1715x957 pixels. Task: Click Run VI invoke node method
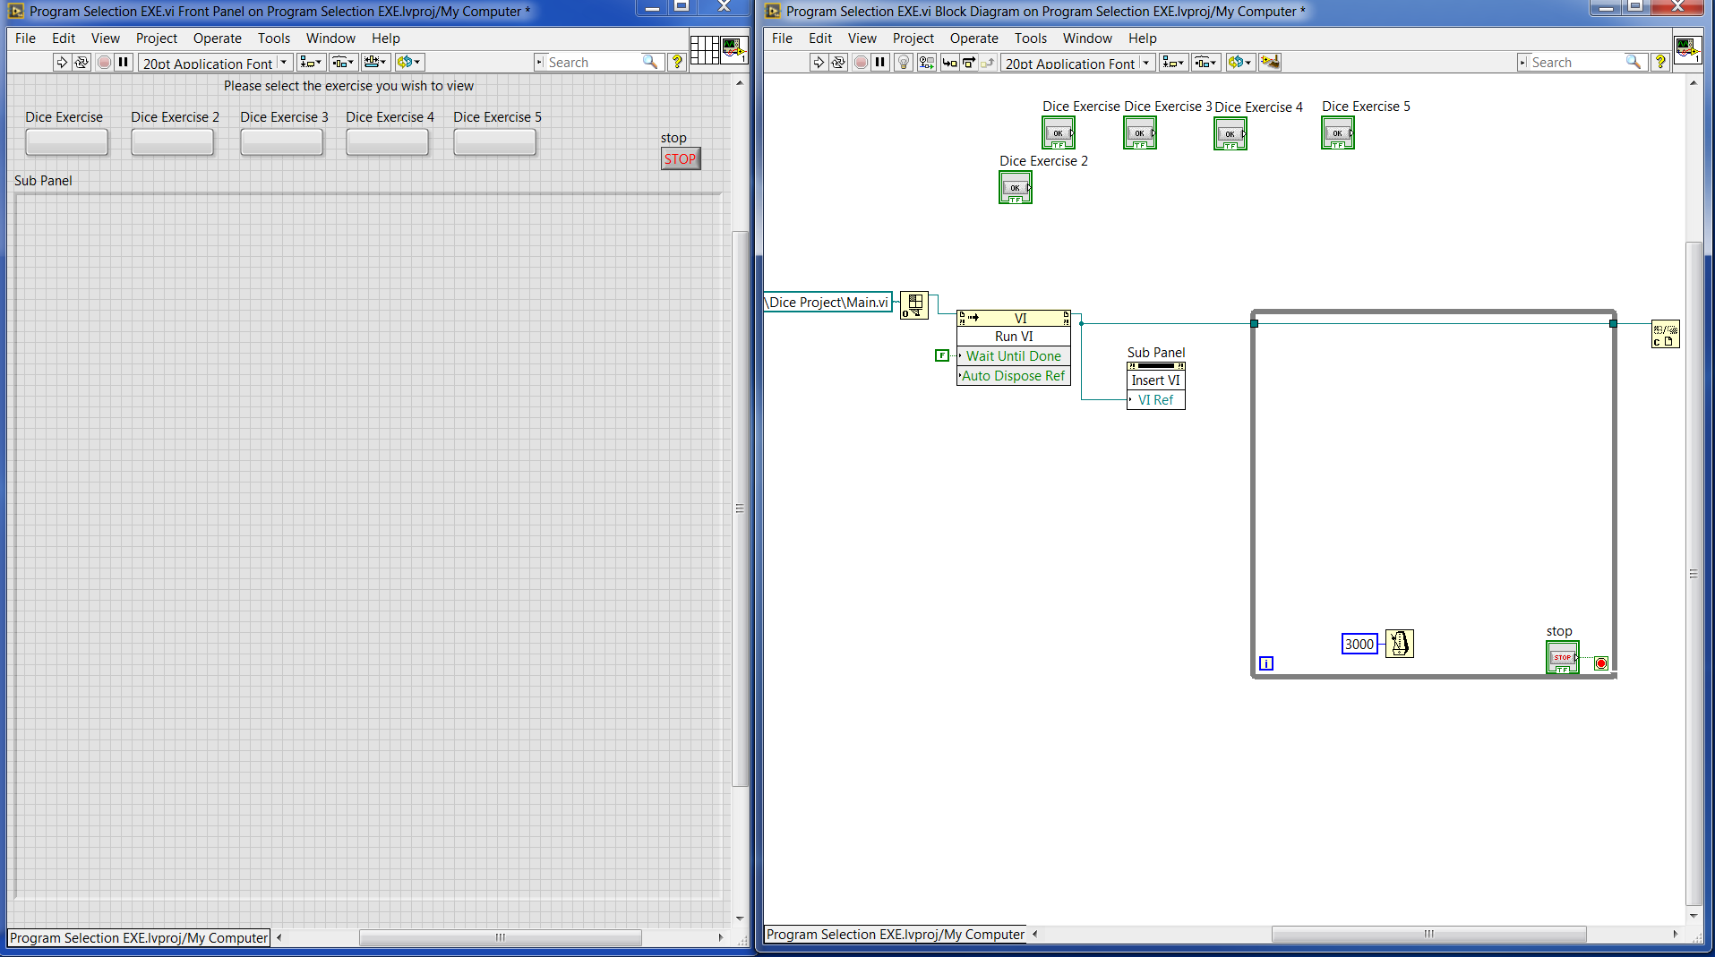tap(1014, 337)
